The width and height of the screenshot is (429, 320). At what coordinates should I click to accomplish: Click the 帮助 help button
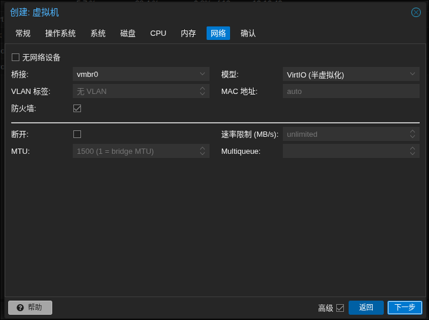click(30, 308)
